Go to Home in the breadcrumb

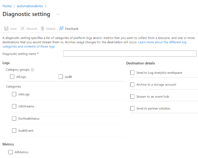(7, 6)
